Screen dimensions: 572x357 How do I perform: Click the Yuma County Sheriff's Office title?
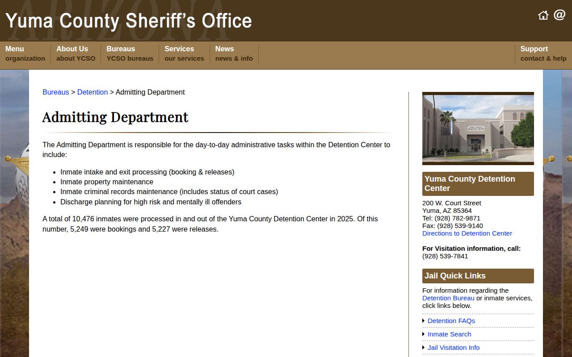click(129, 21)
